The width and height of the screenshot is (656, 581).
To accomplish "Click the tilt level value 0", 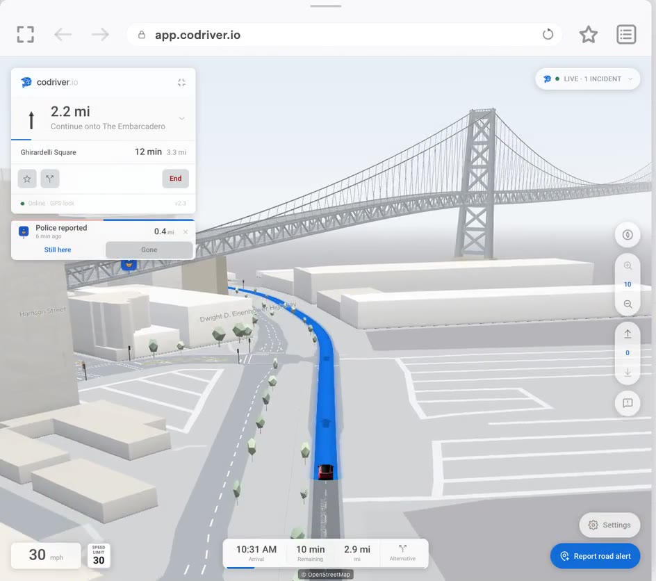I will 627,352.
